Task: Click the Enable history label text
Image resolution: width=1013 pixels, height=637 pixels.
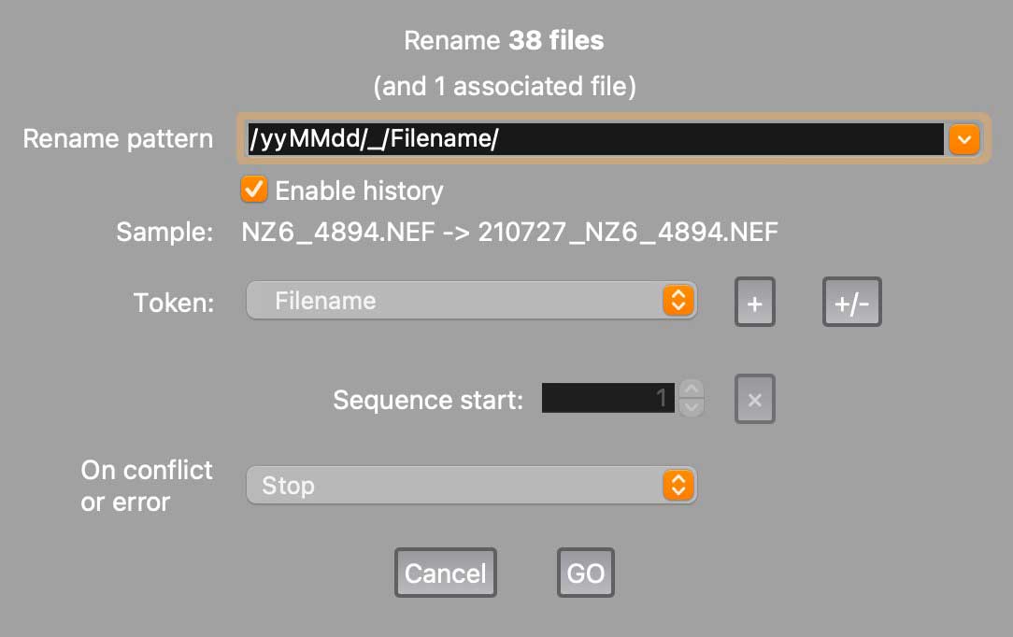Action: 359,191
